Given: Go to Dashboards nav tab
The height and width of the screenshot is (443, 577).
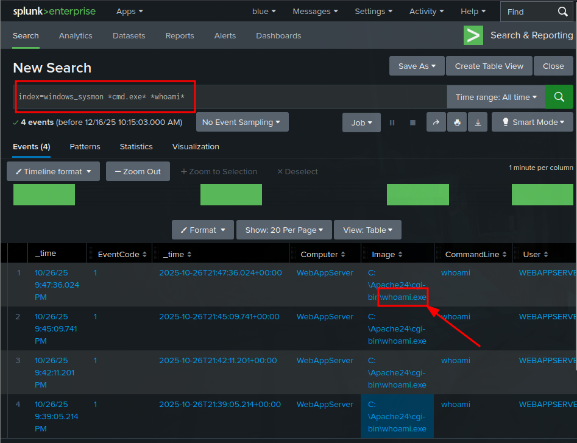Looking at the screenshot, I should tap(278, 36).
